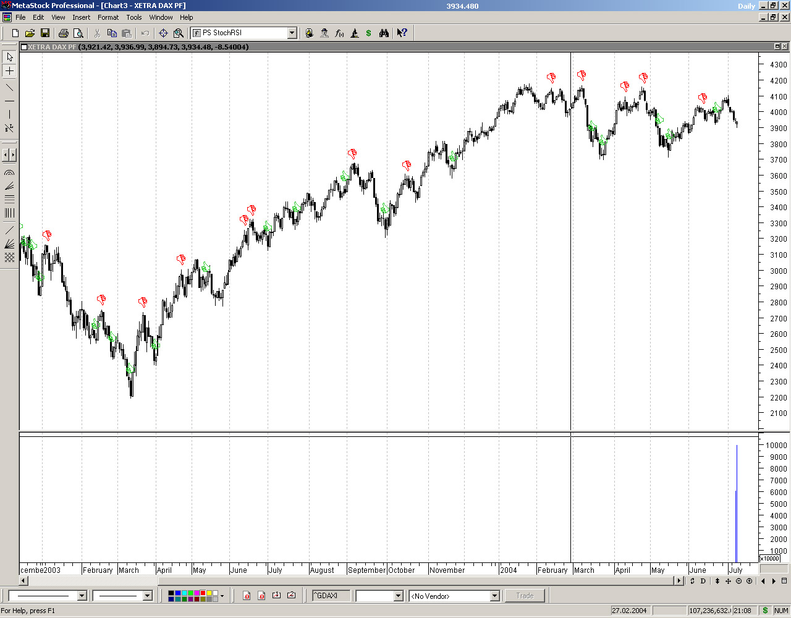Zoom out with the minus circle icon
The width and height of the screenshot is (791, 618).
(x=738, y=581)
